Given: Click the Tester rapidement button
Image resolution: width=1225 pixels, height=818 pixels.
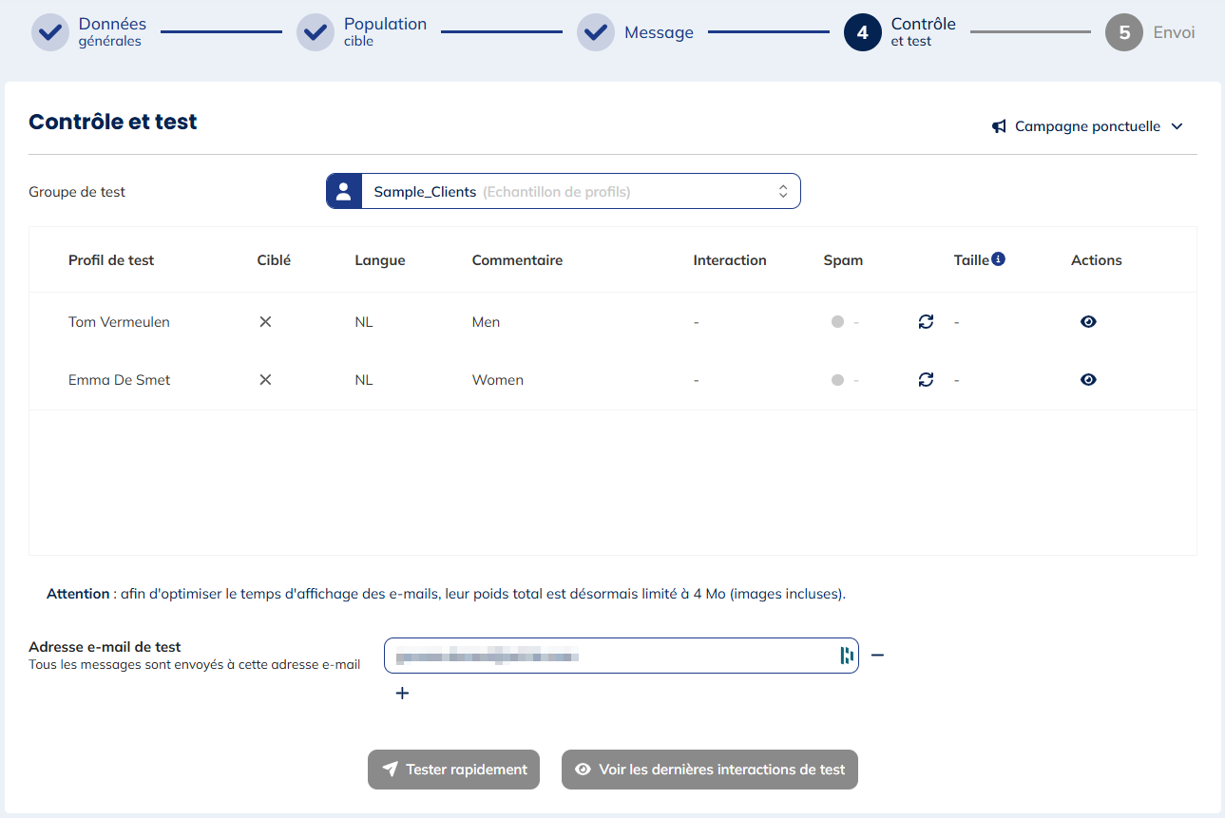Looking at the screenshot, I should click(453, 770).
